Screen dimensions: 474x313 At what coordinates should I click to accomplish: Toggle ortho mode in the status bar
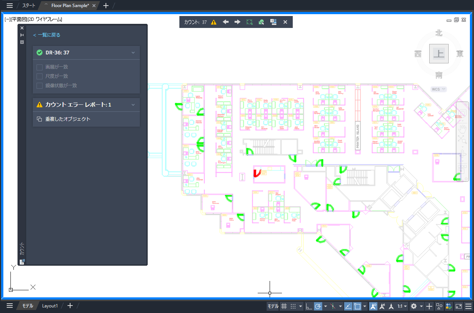309,306
